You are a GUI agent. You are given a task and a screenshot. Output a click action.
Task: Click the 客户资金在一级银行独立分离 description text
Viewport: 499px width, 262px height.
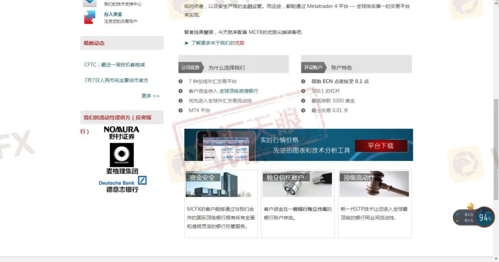(298, 214)
